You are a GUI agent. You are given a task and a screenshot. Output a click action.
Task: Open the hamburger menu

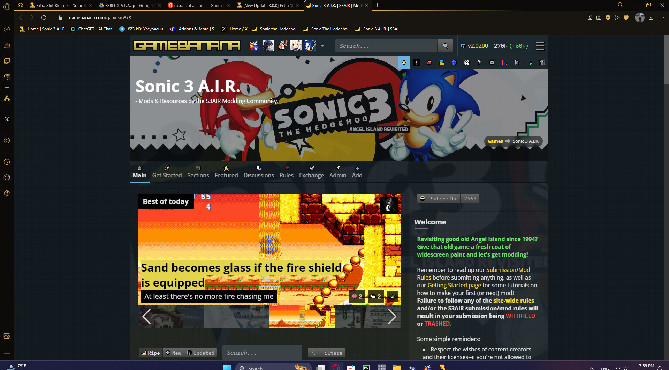540,45
